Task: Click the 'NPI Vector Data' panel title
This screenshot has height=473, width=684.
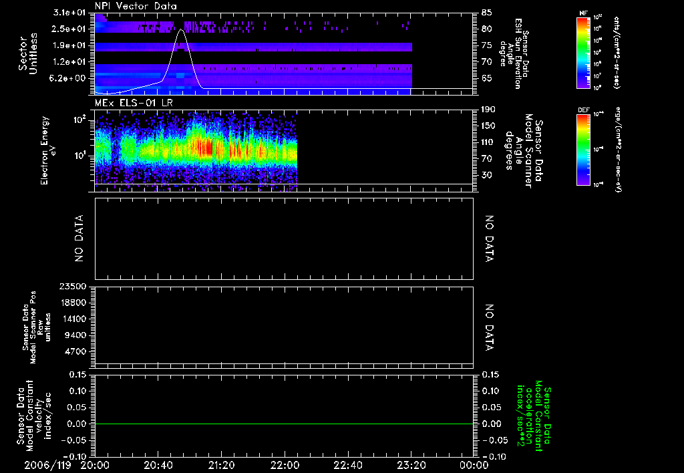Action: pyautogui.click(x=136, y=6)
